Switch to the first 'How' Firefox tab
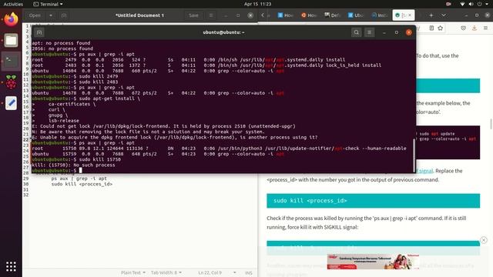Image resolution: width=493 pixels, height=277 pixels. click(286, 15)
